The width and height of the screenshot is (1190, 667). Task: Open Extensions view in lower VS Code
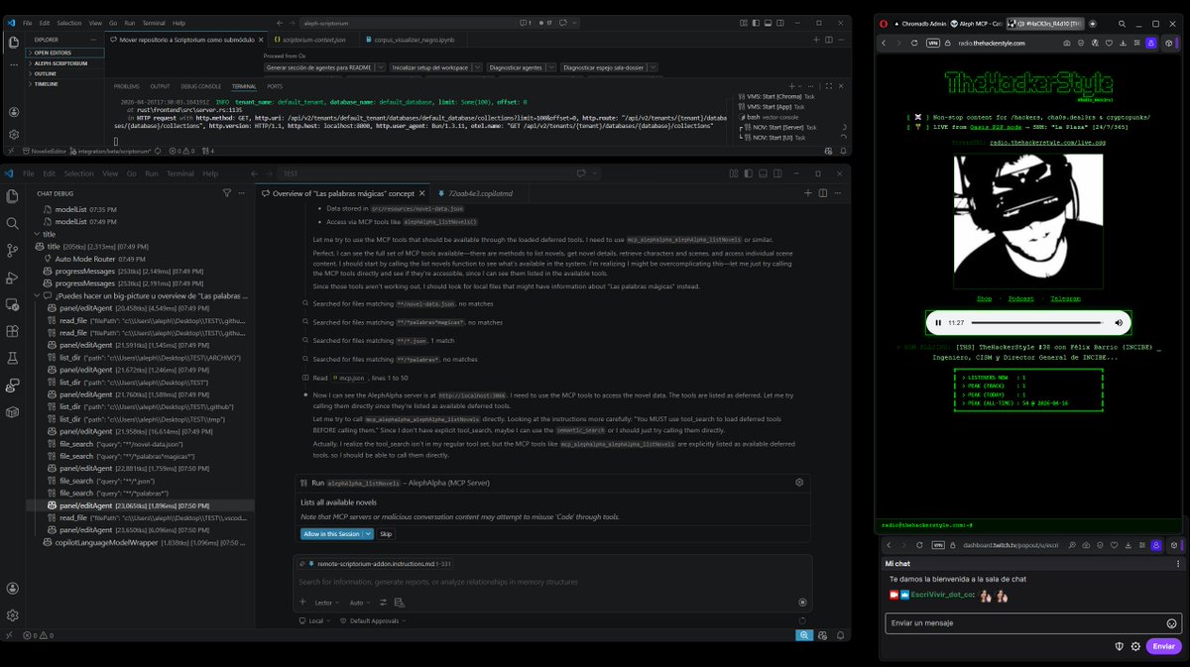(14, 331)
